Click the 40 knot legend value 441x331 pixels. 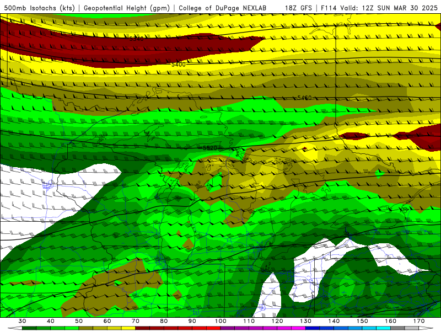(x=51, y=321)
